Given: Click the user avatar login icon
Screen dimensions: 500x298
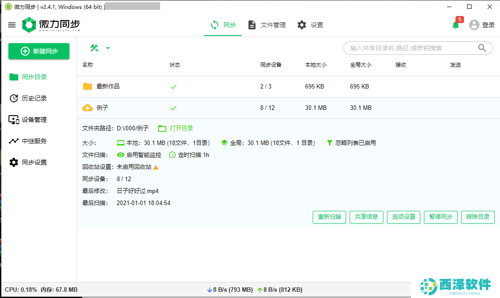Looking at the screenshot, I should (474, 25).
